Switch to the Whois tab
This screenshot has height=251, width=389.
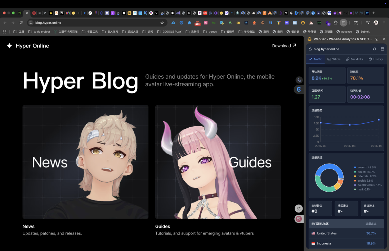[334, 59]
